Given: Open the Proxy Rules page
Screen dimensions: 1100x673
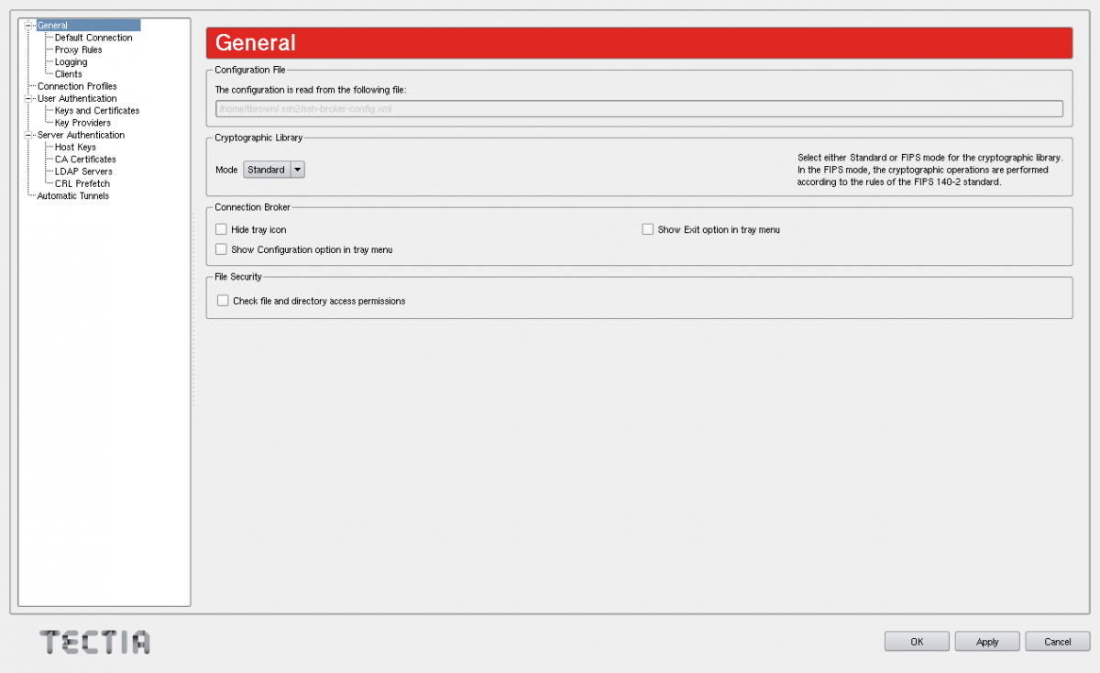Looking at the screenshot, I should (x=79, y=50).
